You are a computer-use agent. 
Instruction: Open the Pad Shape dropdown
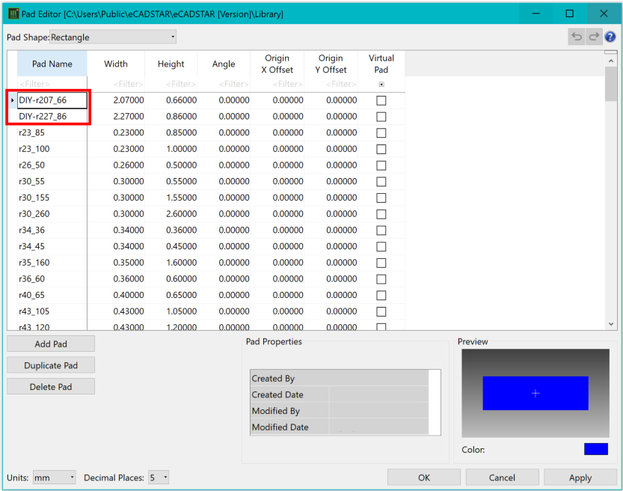coord(113,37)
